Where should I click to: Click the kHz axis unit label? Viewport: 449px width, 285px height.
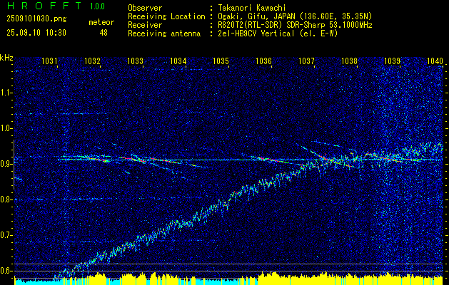coord(6,58)
